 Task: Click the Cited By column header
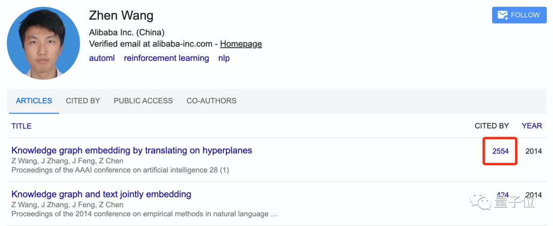pos(492,126)
